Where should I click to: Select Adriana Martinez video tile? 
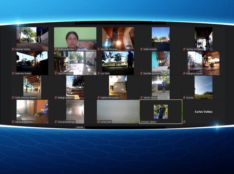point(33,112)
